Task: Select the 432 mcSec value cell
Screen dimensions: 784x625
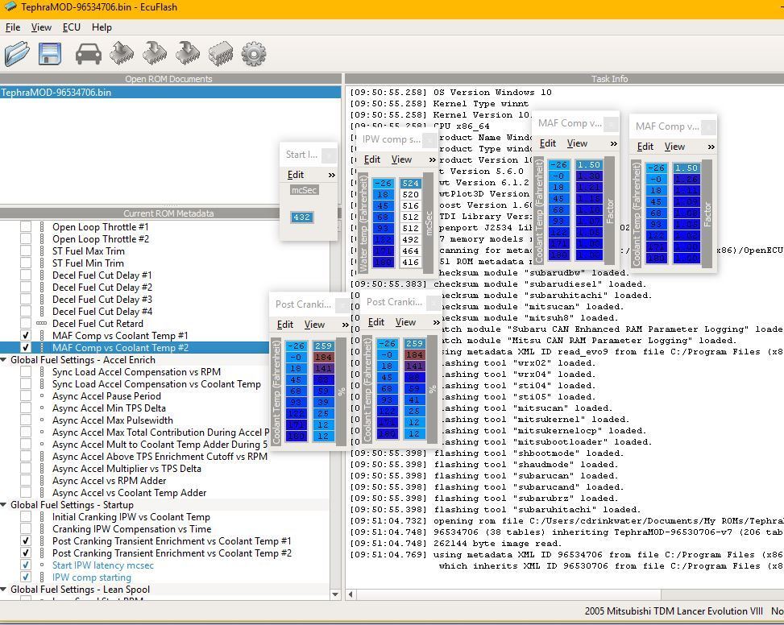Action: point(302,217)
